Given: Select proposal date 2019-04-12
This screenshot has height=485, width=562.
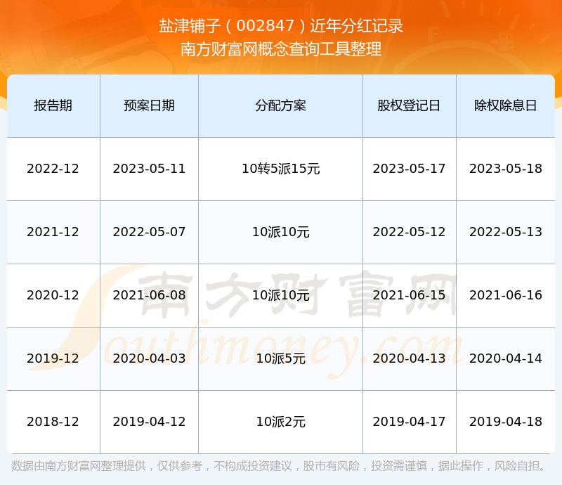Looking at the screenshot, I should click(x=149, y=422).
